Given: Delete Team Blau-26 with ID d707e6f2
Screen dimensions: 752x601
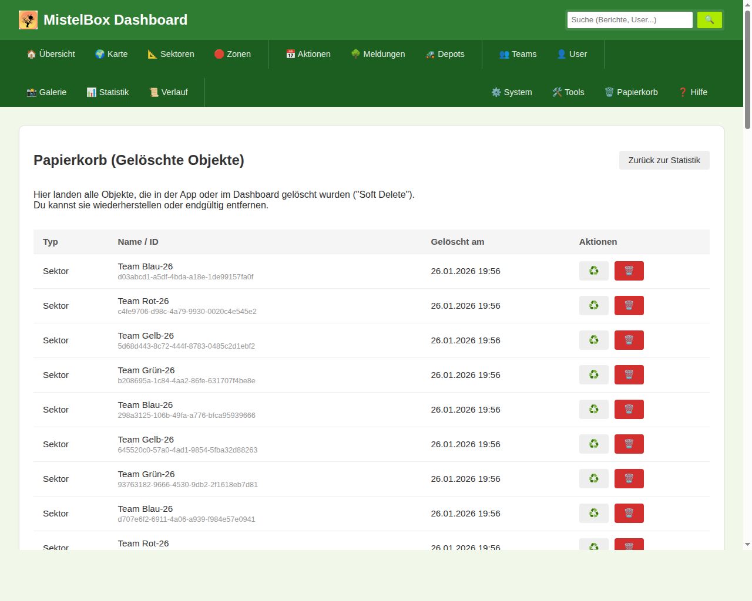Looking at the screenshot, I should point(629,514).
